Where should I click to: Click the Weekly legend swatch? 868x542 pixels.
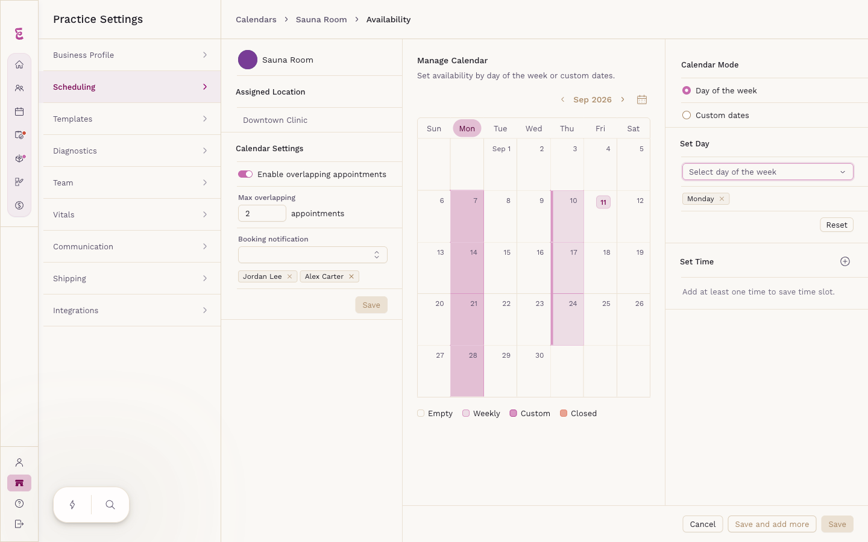click(x=466, y=413)
